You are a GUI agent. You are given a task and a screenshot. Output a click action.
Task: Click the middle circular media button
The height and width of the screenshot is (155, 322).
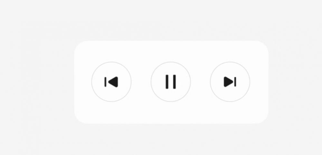pyautogui.click(x=171, y=82)
